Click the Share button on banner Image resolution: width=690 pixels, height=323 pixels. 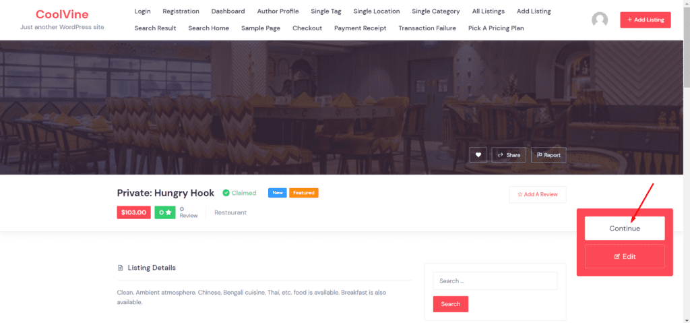point(509,154)
